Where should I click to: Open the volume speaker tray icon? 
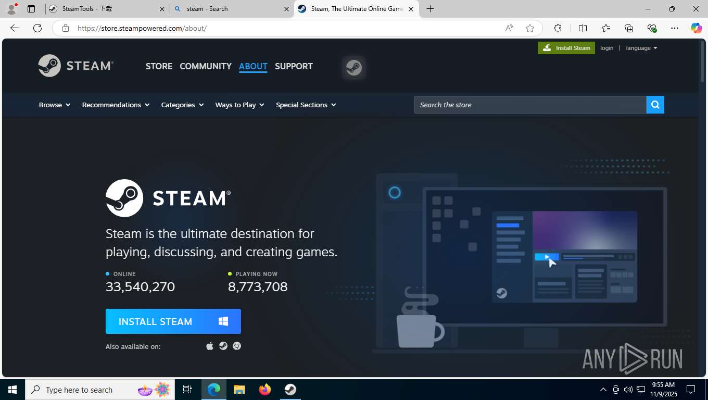[628, 390]
